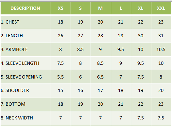Select the DESCRIPTION header cell
The width and height of the screenshot is (172, 126).
(26, 8)
